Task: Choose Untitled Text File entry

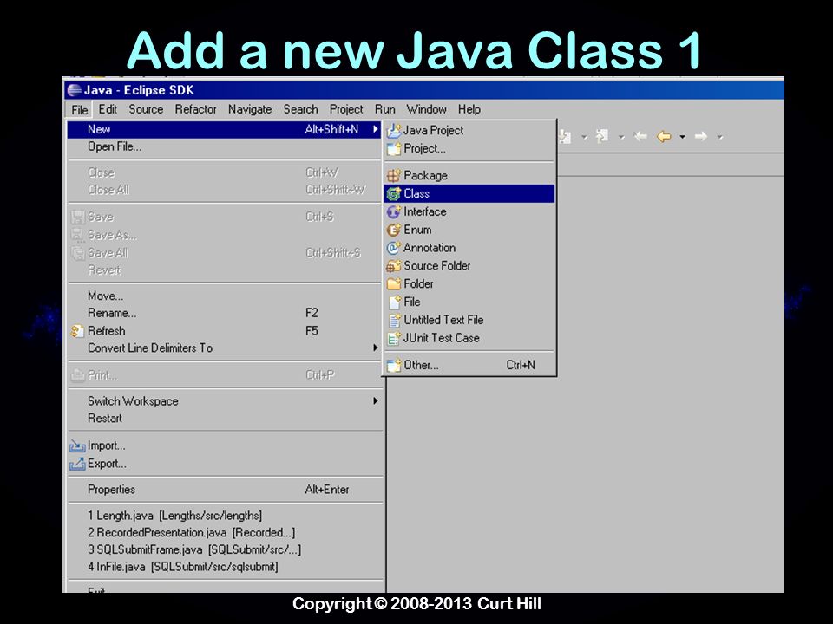Action: click(x=469, y=320)
